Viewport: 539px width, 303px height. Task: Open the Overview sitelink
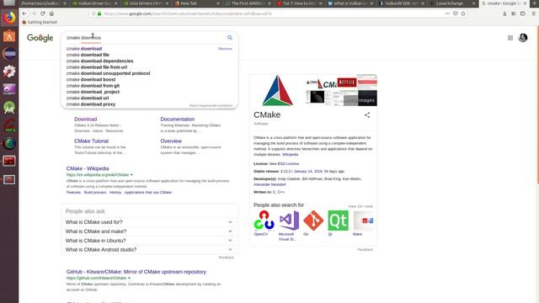point(171,141)
